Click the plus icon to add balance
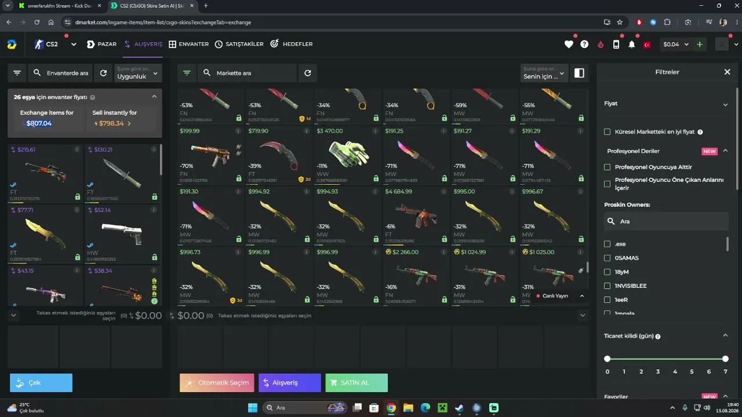The image size is (742, 417). pyautogui.click(x=700, y=45)
